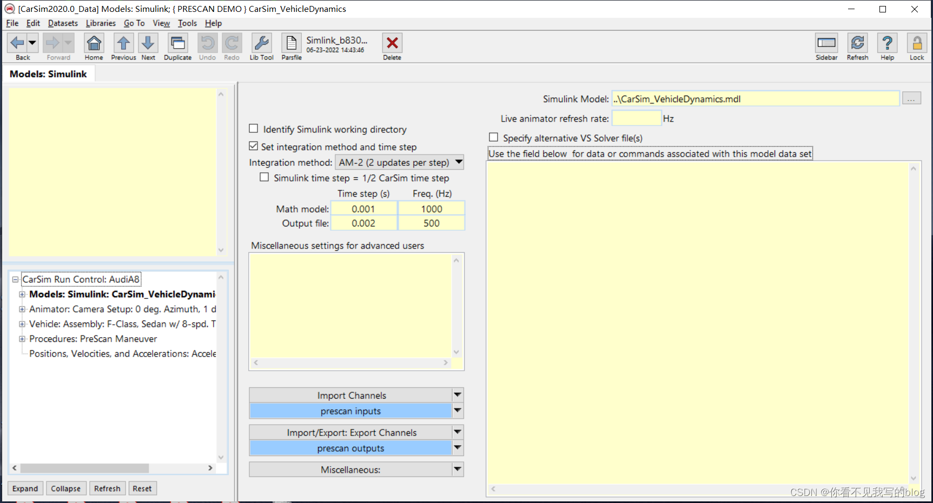Image resolution: width=933 pixels, height=503 pixels.
Task: Click the tree panel horizontal scrollbar thumb
Action: (84, 468)
